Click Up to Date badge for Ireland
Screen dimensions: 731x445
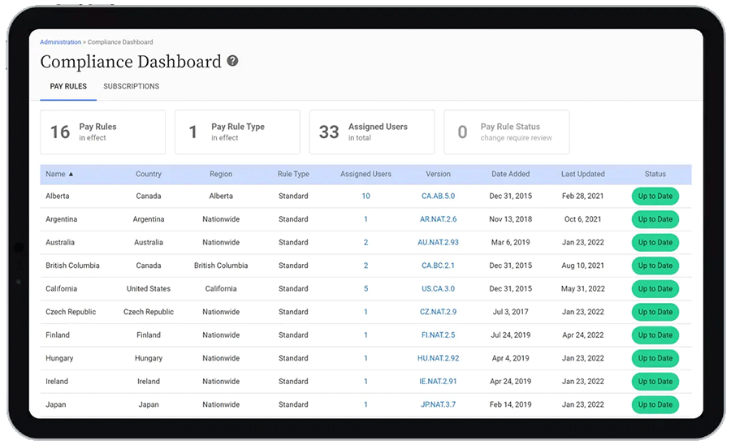click(x=655, y=381)
